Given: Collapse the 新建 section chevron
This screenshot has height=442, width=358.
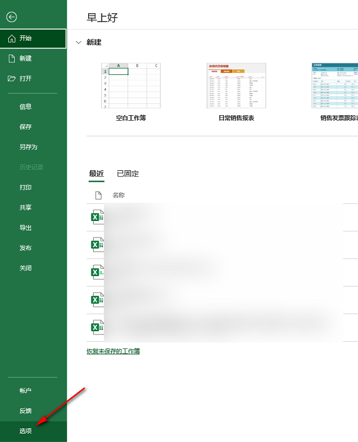Looking at the screenshot, I should pos(78,42).
